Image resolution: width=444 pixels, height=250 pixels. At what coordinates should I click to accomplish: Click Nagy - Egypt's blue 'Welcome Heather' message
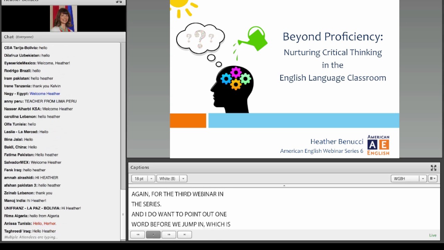[x=45, y=94]
